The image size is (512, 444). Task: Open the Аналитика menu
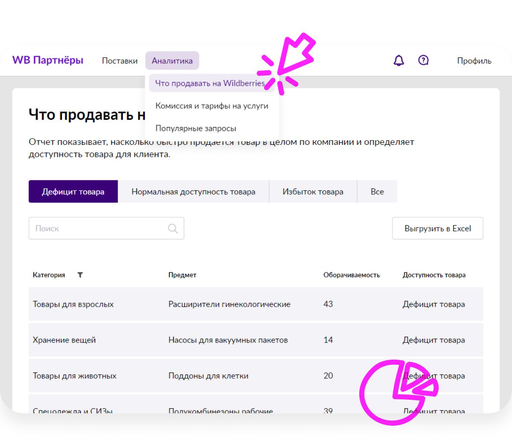tap(172, 61)
